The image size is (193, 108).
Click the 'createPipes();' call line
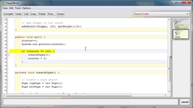[x=39, y=55]
